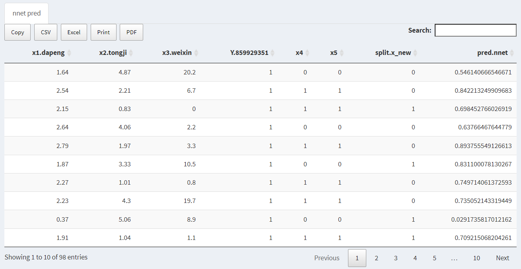Image resolution: width=521 pixels, height=269 pixels.
Task: Go to page 5
Action: (434, 258)
